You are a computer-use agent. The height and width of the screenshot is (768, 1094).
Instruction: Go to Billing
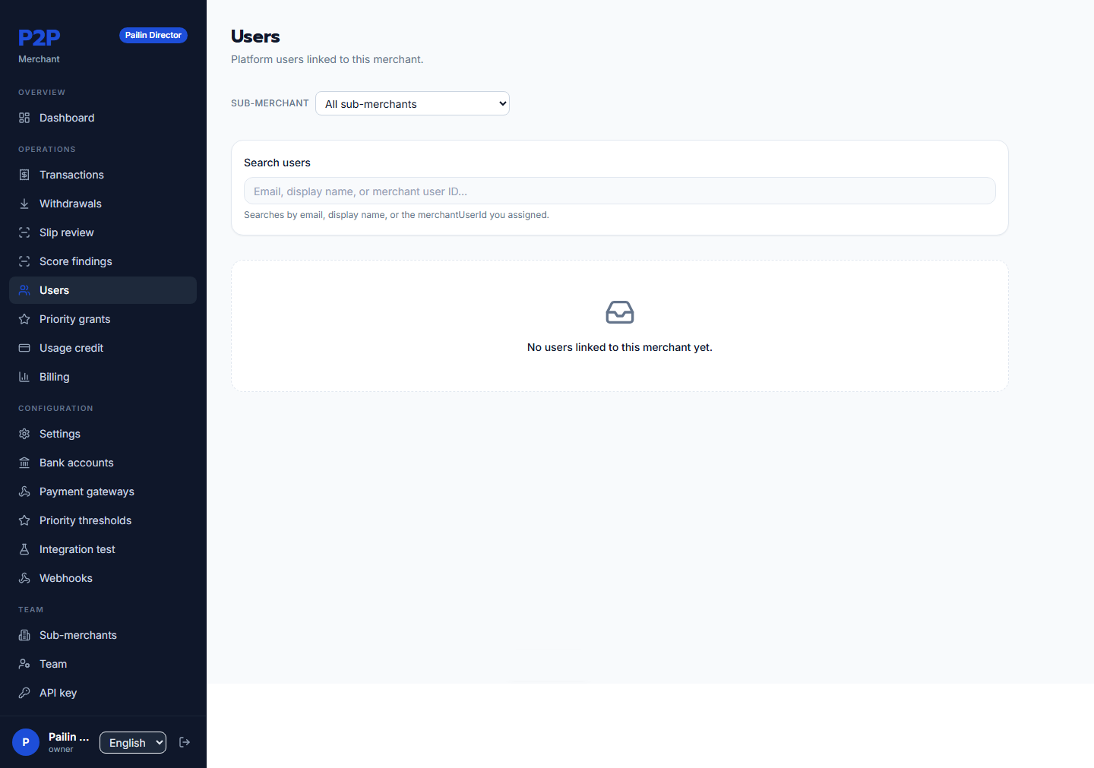[103, 377]
